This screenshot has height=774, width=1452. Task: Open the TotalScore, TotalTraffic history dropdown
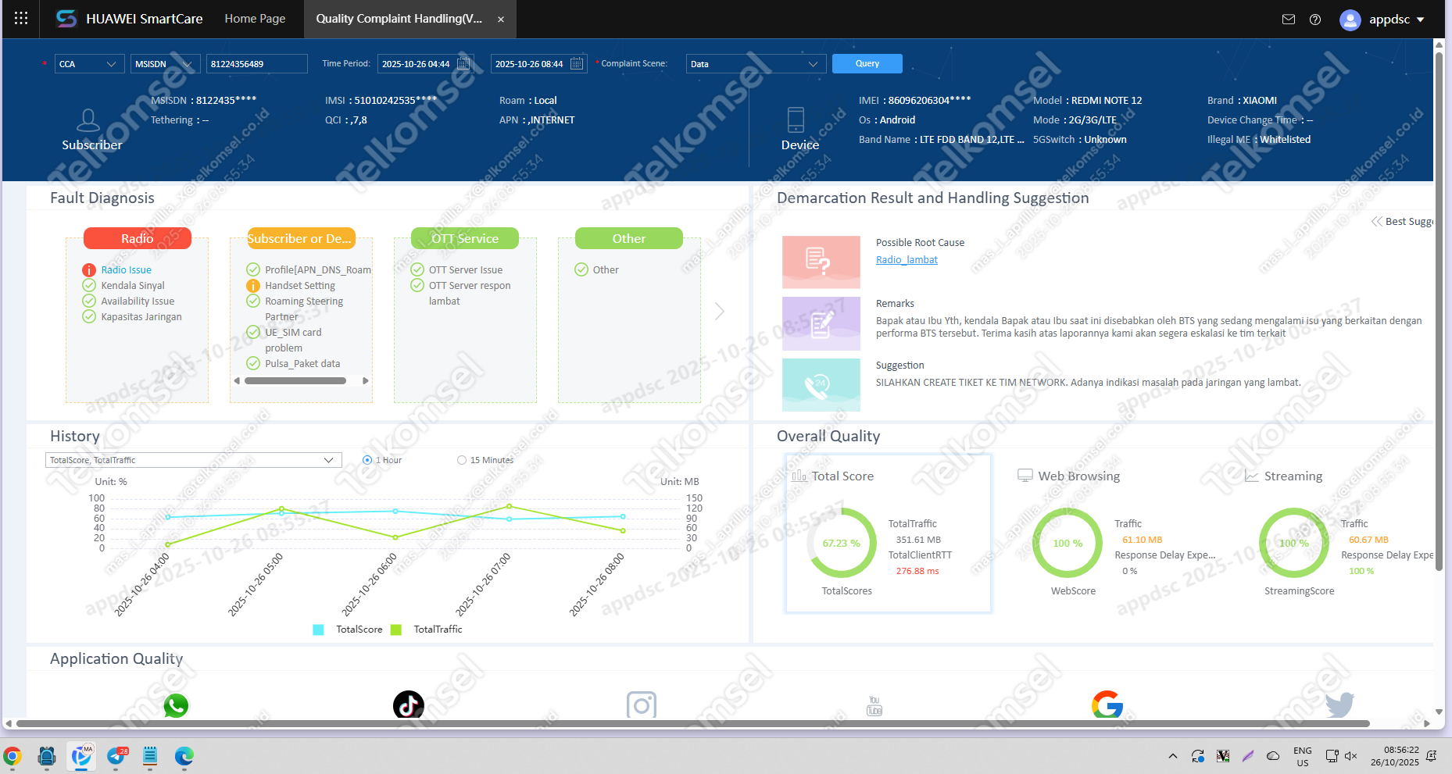tap(193, 460)
